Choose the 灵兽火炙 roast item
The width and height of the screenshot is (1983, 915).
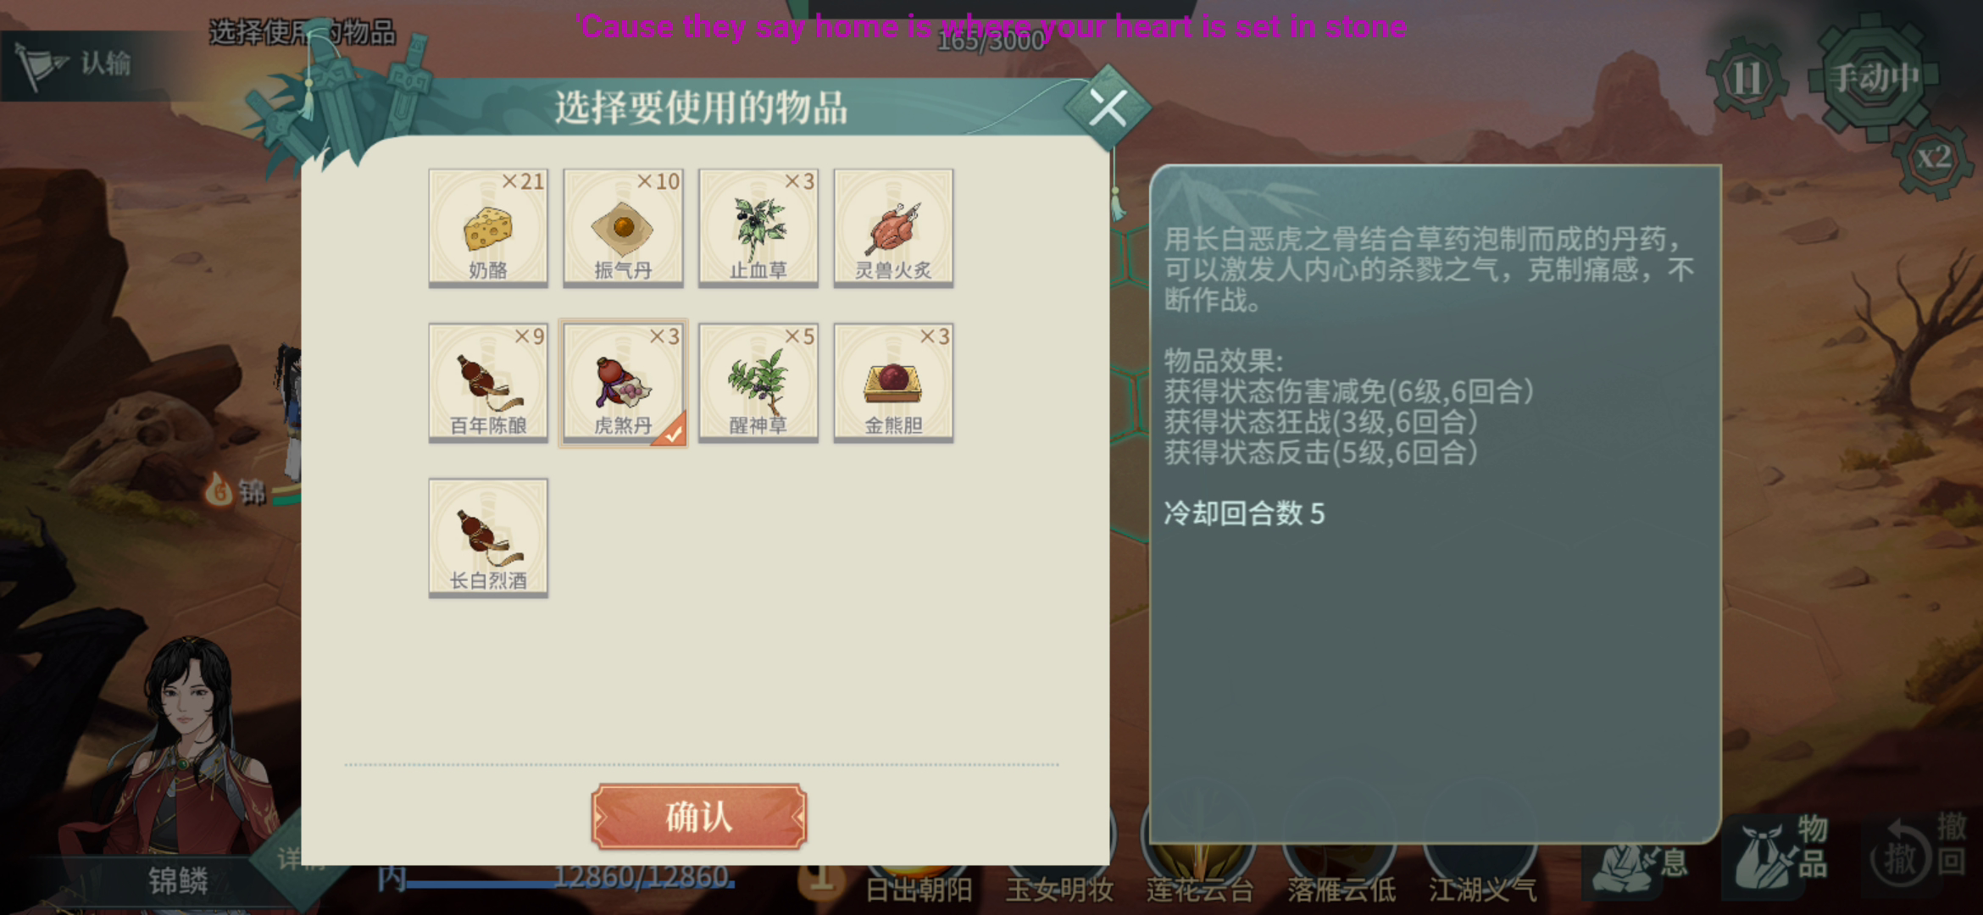pos(893,227)
